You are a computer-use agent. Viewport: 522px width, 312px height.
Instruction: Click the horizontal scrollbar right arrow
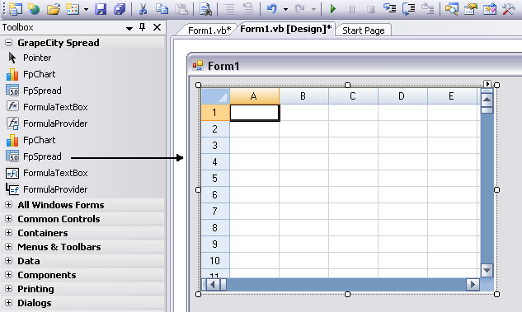[x=473, y=284]
